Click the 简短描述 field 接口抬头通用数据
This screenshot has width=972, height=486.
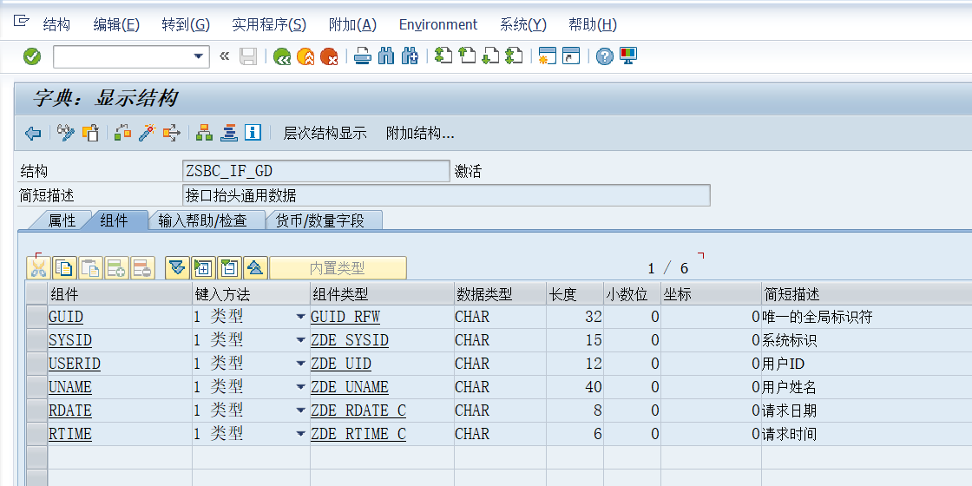click(446, 195)
